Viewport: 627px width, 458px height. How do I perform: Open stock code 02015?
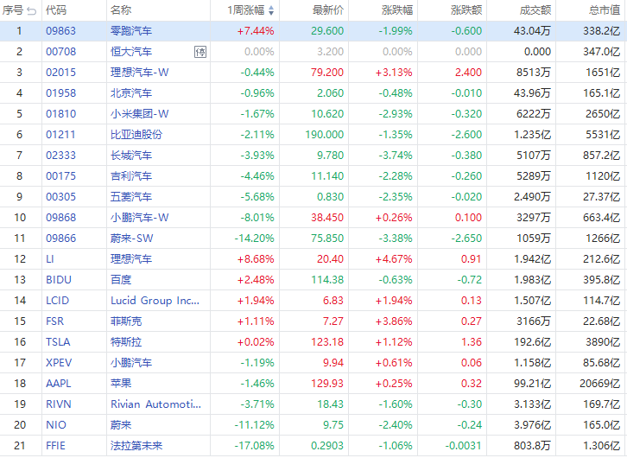click(60, 73)
